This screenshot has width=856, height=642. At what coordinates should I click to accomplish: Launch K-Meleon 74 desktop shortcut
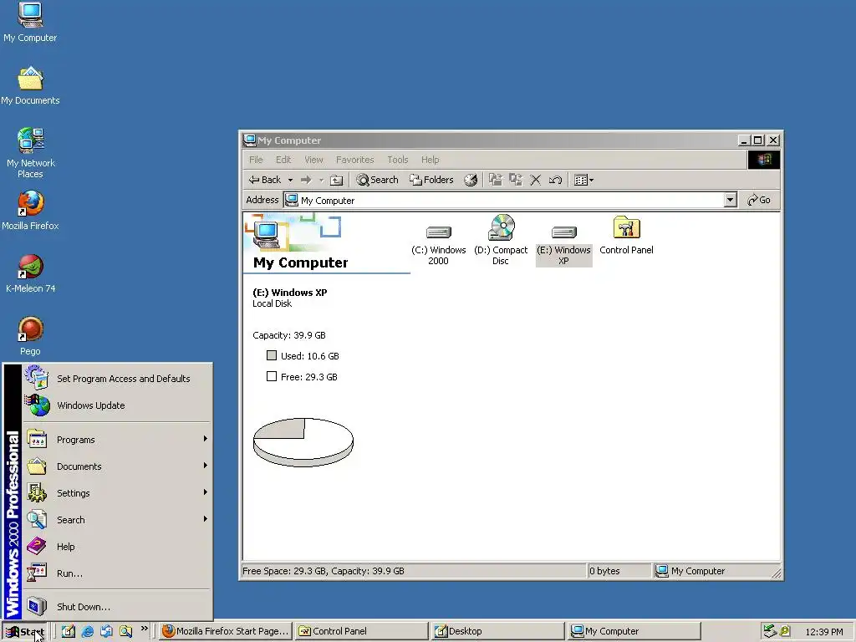click(x=30, y=273)
